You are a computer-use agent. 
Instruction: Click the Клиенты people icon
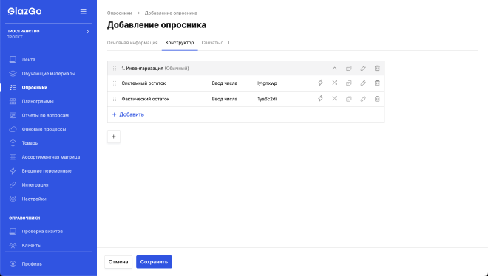tap(13, 245)
